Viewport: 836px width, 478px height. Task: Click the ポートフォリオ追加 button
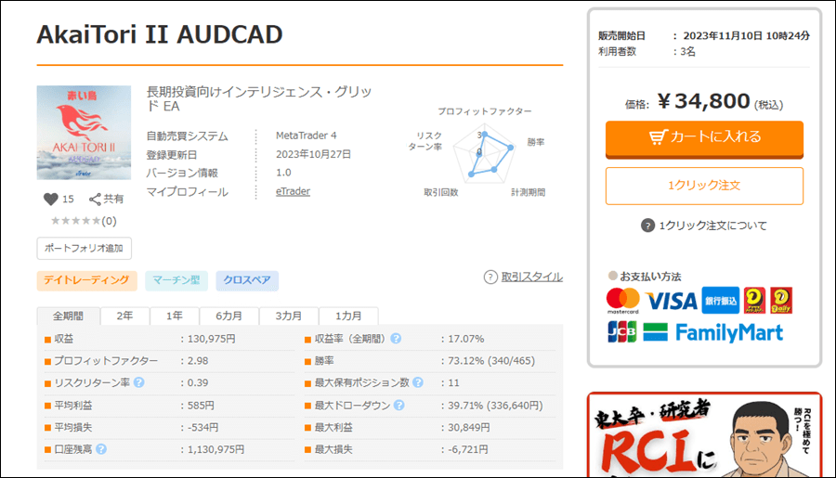tap(85, 249)
